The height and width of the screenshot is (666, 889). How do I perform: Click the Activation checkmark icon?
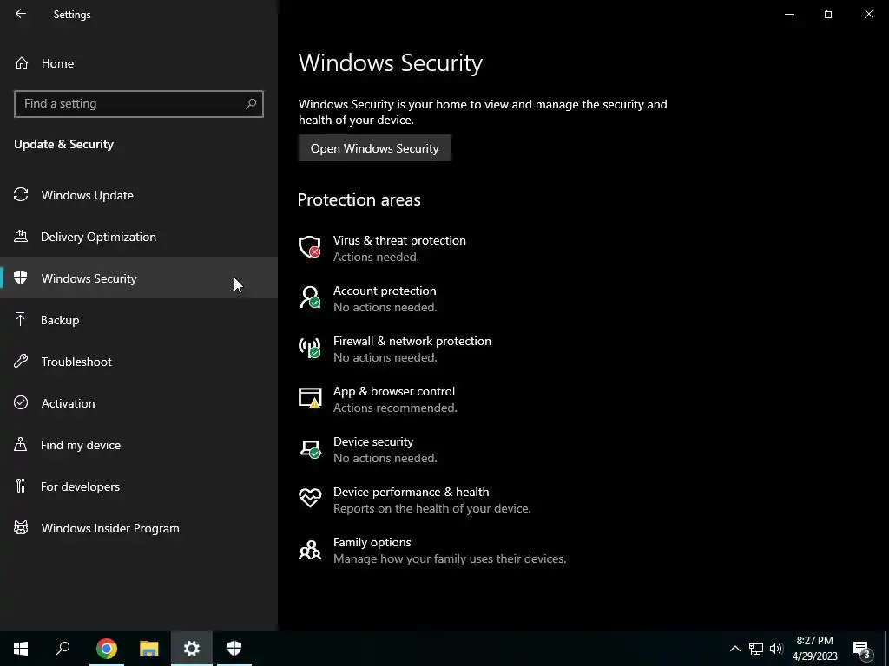[x=21, y=402]
